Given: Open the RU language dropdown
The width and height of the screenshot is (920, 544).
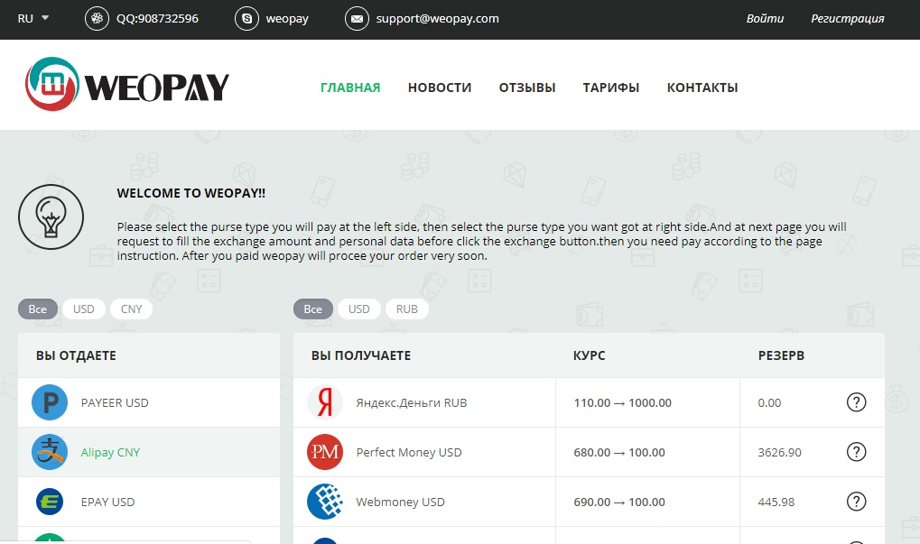Looking at the screenshot, I should (x=33, y=18).
